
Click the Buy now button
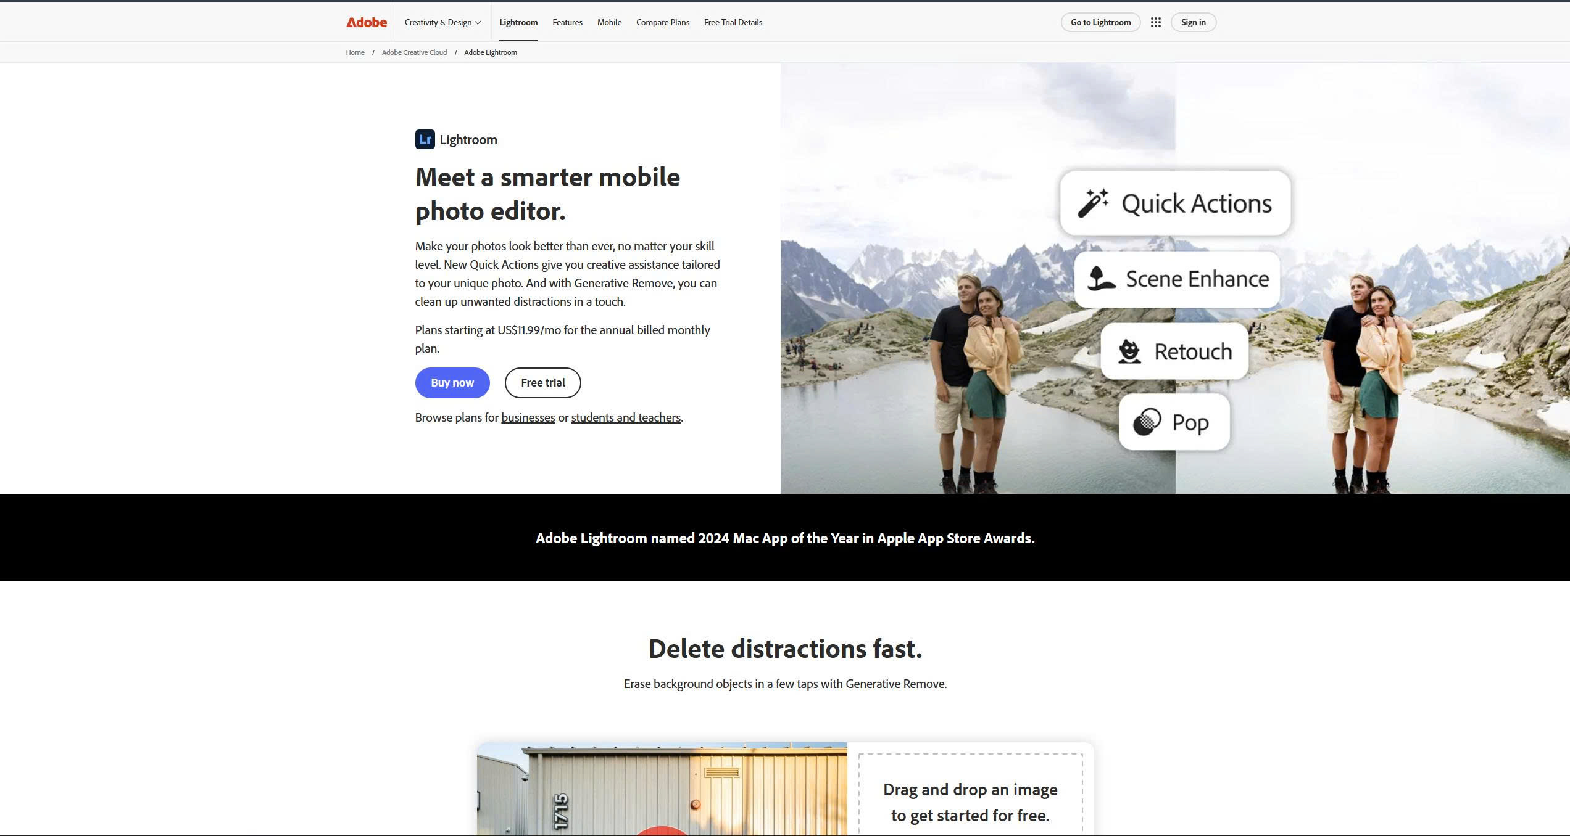click(x=452, y=383)
